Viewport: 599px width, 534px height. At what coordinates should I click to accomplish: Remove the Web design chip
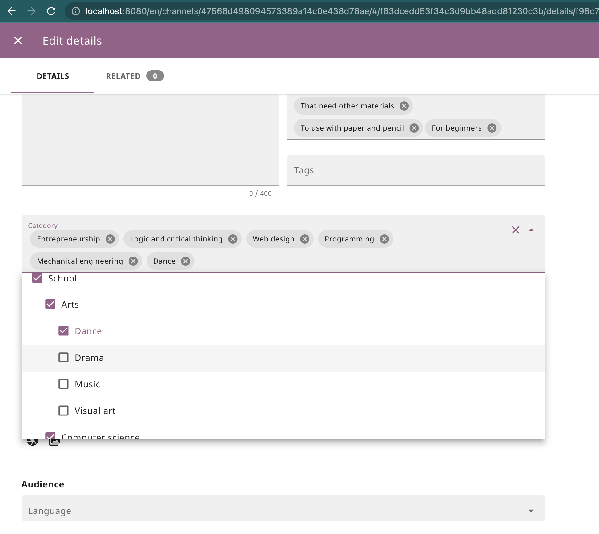coord(304,239)
